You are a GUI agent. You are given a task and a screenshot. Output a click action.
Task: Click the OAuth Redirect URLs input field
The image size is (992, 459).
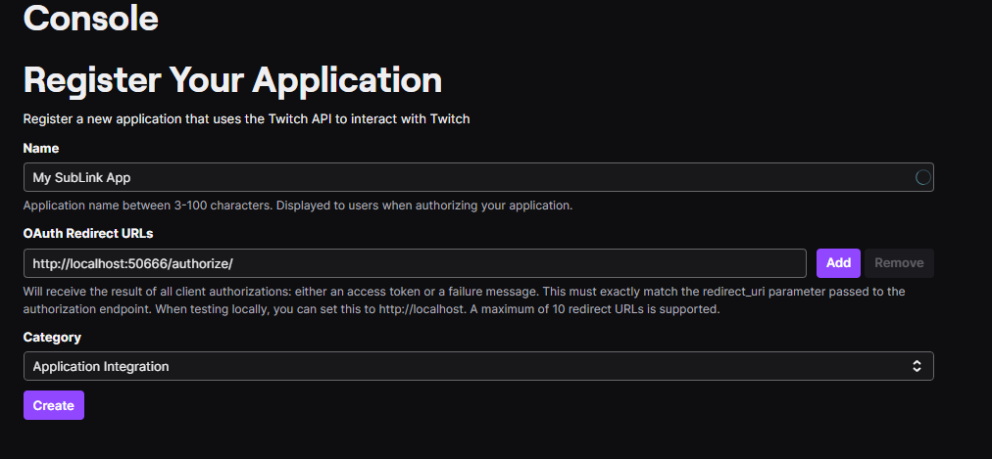[x=415, y=263]
